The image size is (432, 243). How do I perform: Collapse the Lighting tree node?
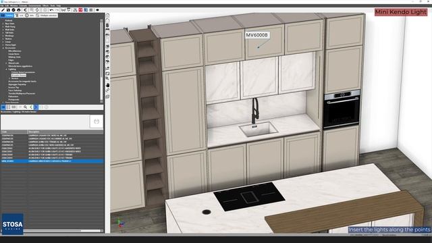[6, 69]
